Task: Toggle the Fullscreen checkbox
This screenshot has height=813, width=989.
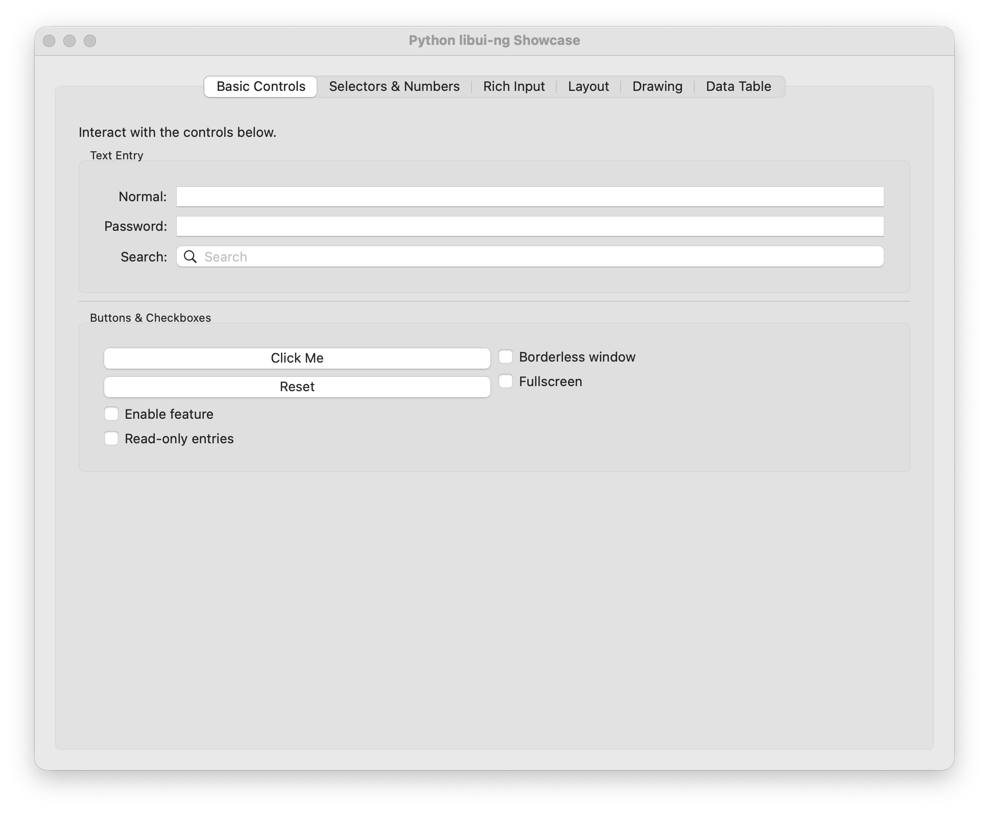Action: click(506, 381)
